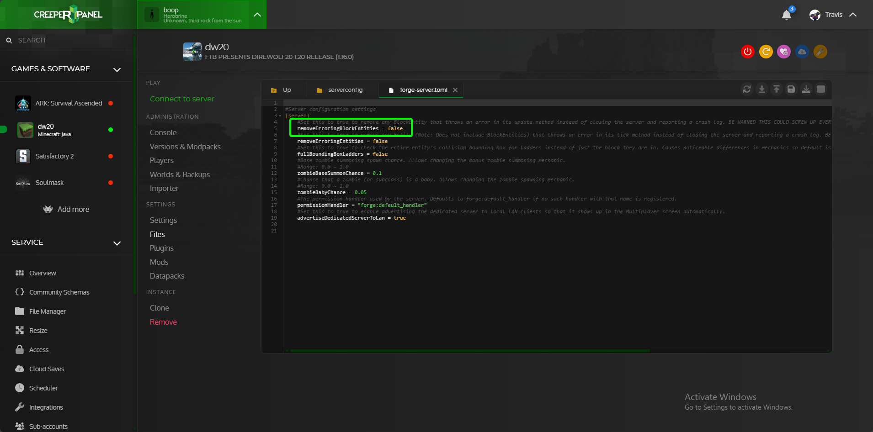Open the Mods page
The height and width of the screenshot is (432, 873).
(x=159, y=262)
